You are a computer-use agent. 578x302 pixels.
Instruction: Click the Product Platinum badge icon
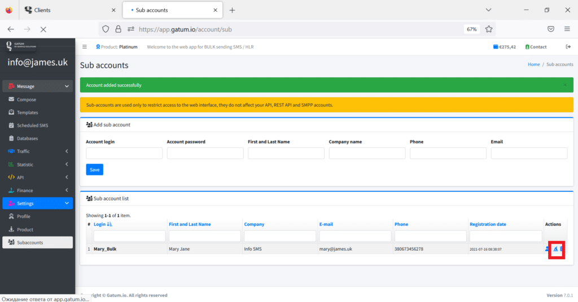98,47
